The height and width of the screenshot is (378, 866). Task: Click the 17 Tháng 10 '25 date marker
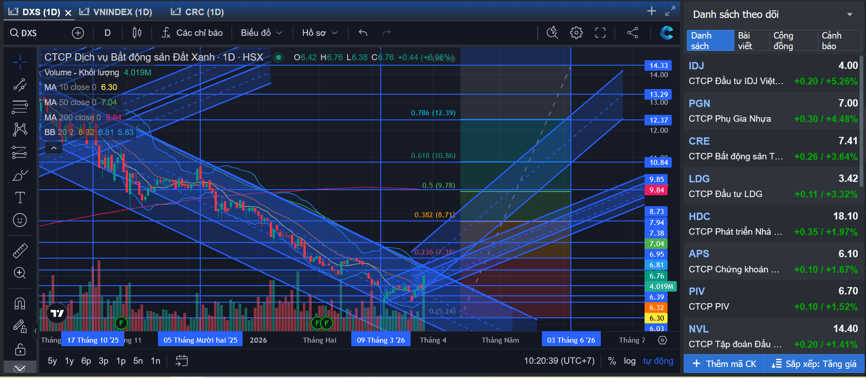click(93, 340)
